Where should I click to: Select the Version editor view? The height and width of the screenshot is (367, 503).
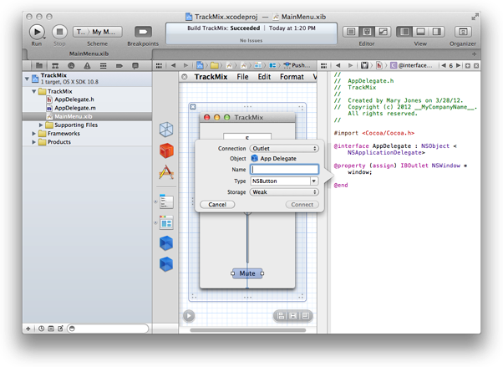pyautogui.click(x=383, y=32)
